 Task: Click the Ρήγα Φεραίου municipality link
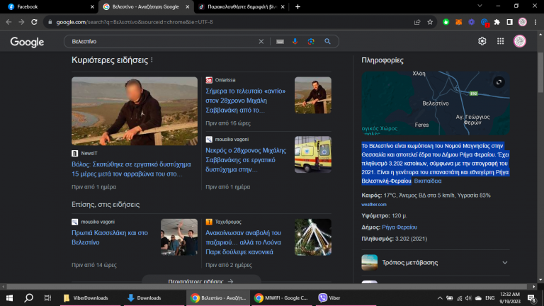[x=399, y=227]
